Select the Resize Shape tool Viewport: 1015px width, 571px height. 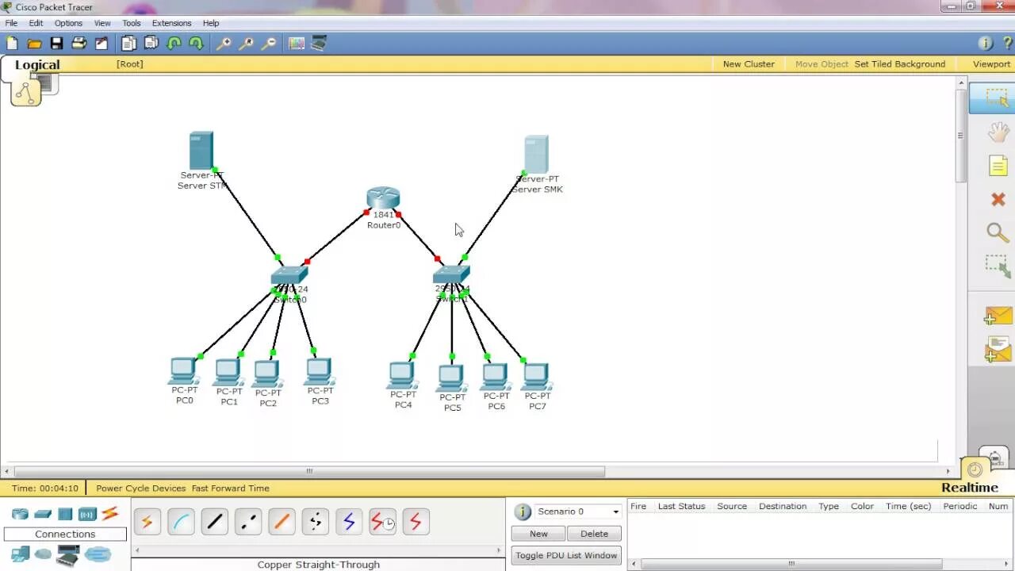pyautogui.click(x=998, y=266)
